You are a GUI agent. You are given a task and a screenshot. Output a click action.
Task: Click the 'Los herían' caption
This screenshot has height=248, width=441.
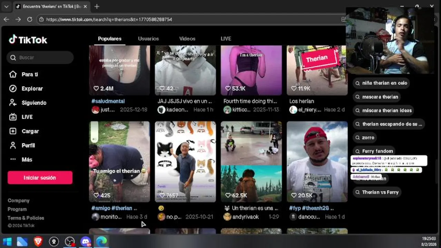click(302, 101)
